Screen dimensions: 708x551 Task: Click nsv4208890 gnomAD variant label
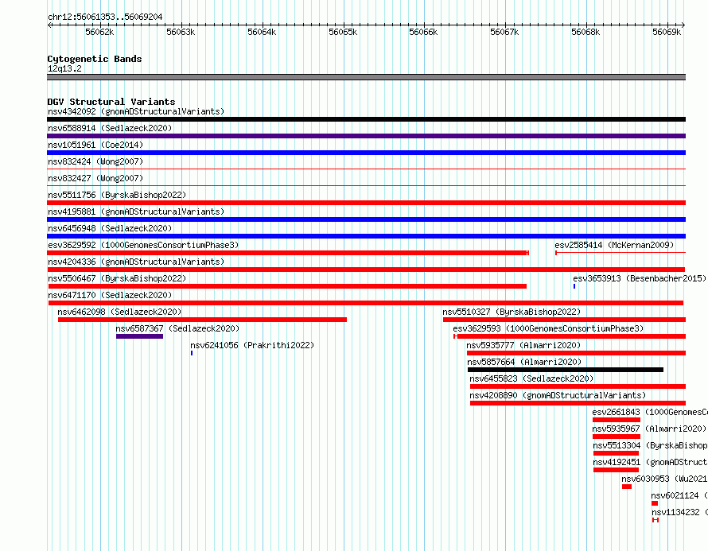pyautogui.click(x=558, y=395)
